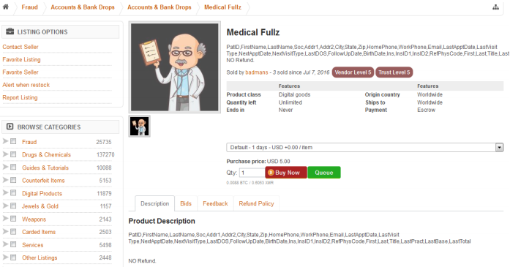Screen dimensions: 510x267
Task: Open the Default 1 days shipping dropdown
Action: 365,147
